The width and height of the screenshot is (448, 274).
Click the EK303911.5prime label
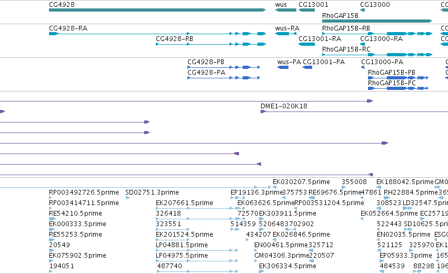tap(287, 214)
